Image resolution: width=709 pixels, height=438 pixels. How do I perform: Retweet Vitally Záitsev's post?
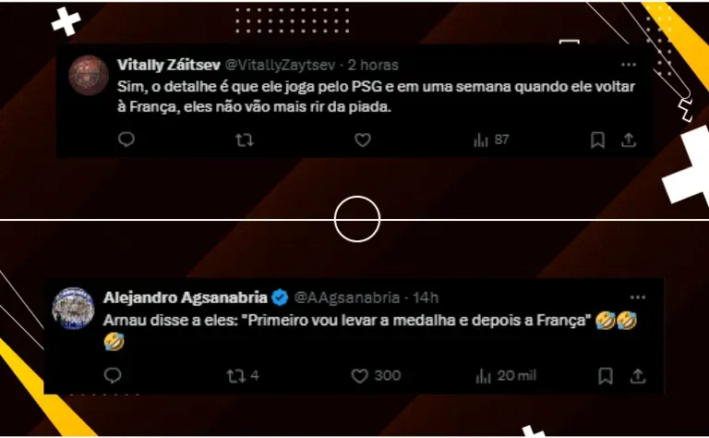tap(245, 140)
